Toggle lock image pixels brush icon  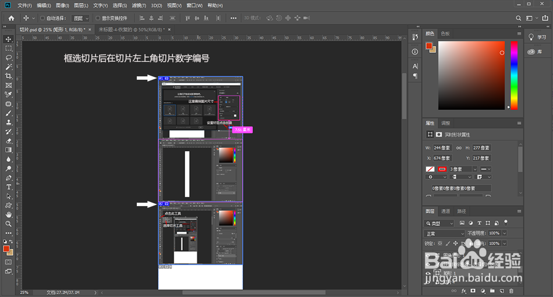tap(448, 243)
